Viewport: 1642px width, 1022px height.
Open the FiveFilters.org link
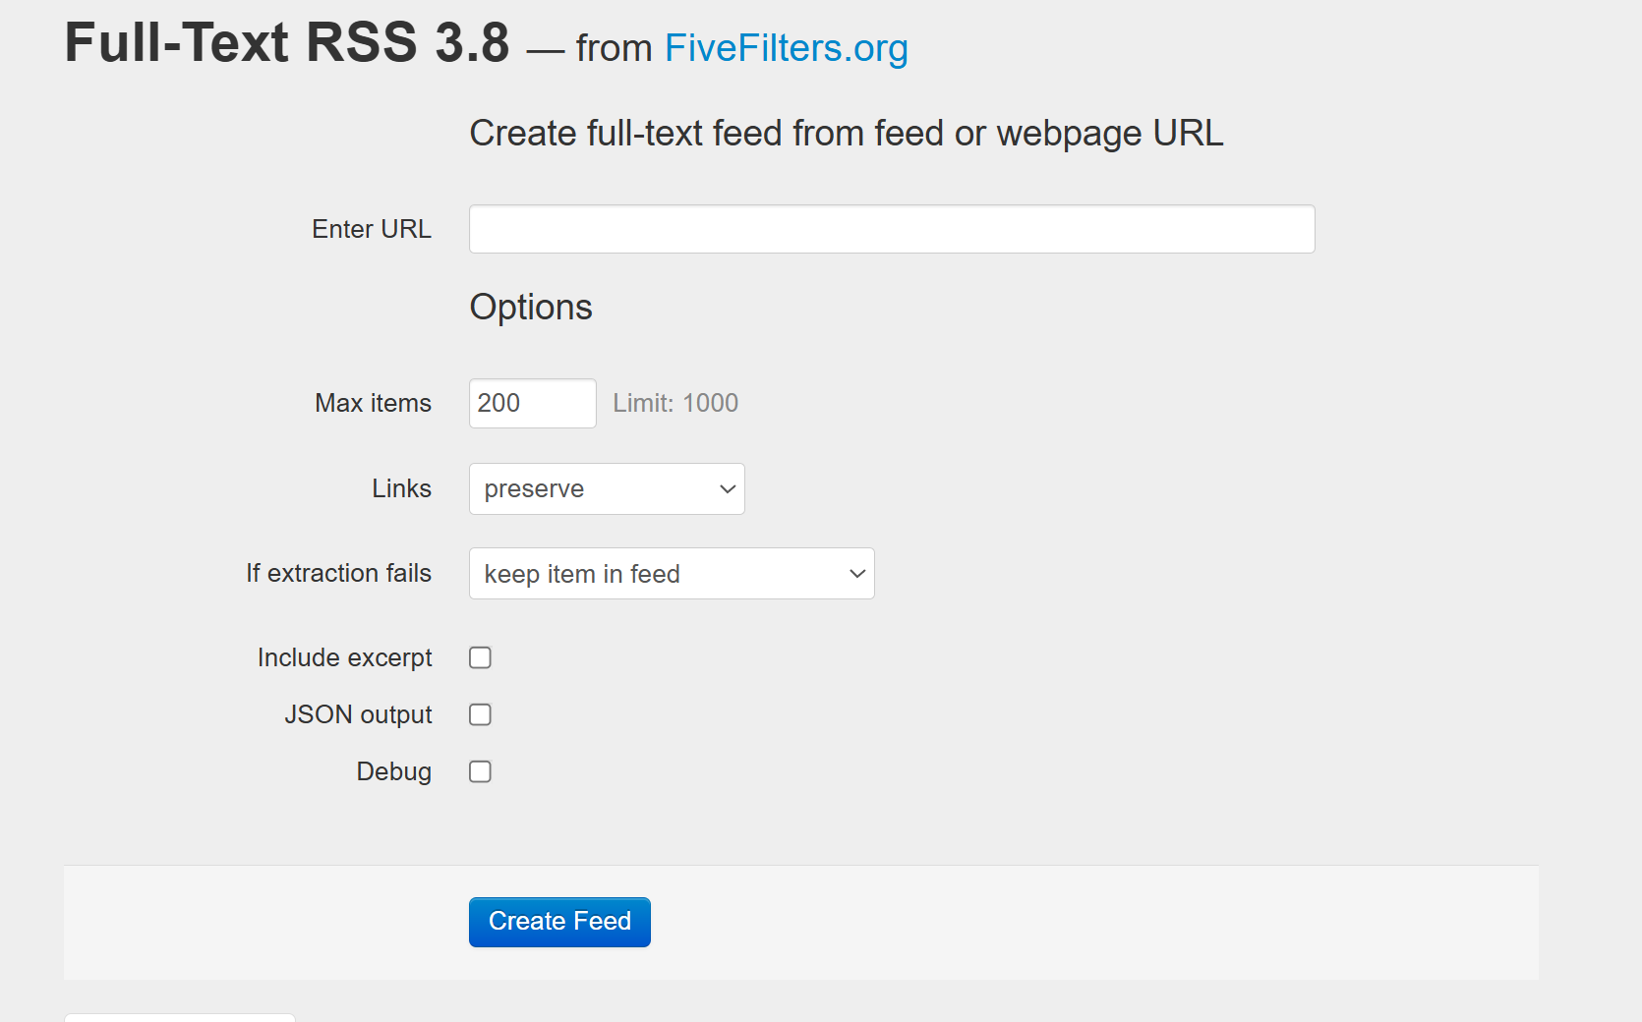pos(786,48)
